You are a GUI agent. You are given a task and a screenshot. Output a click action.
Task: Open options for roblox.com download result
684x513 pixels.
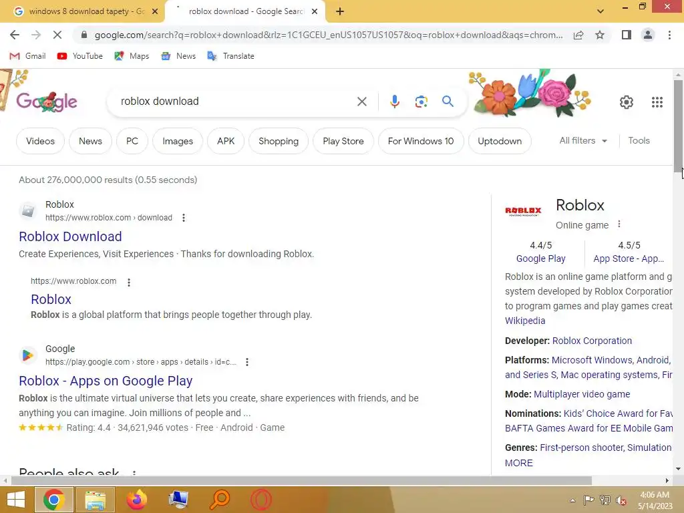tap(184, 218)
